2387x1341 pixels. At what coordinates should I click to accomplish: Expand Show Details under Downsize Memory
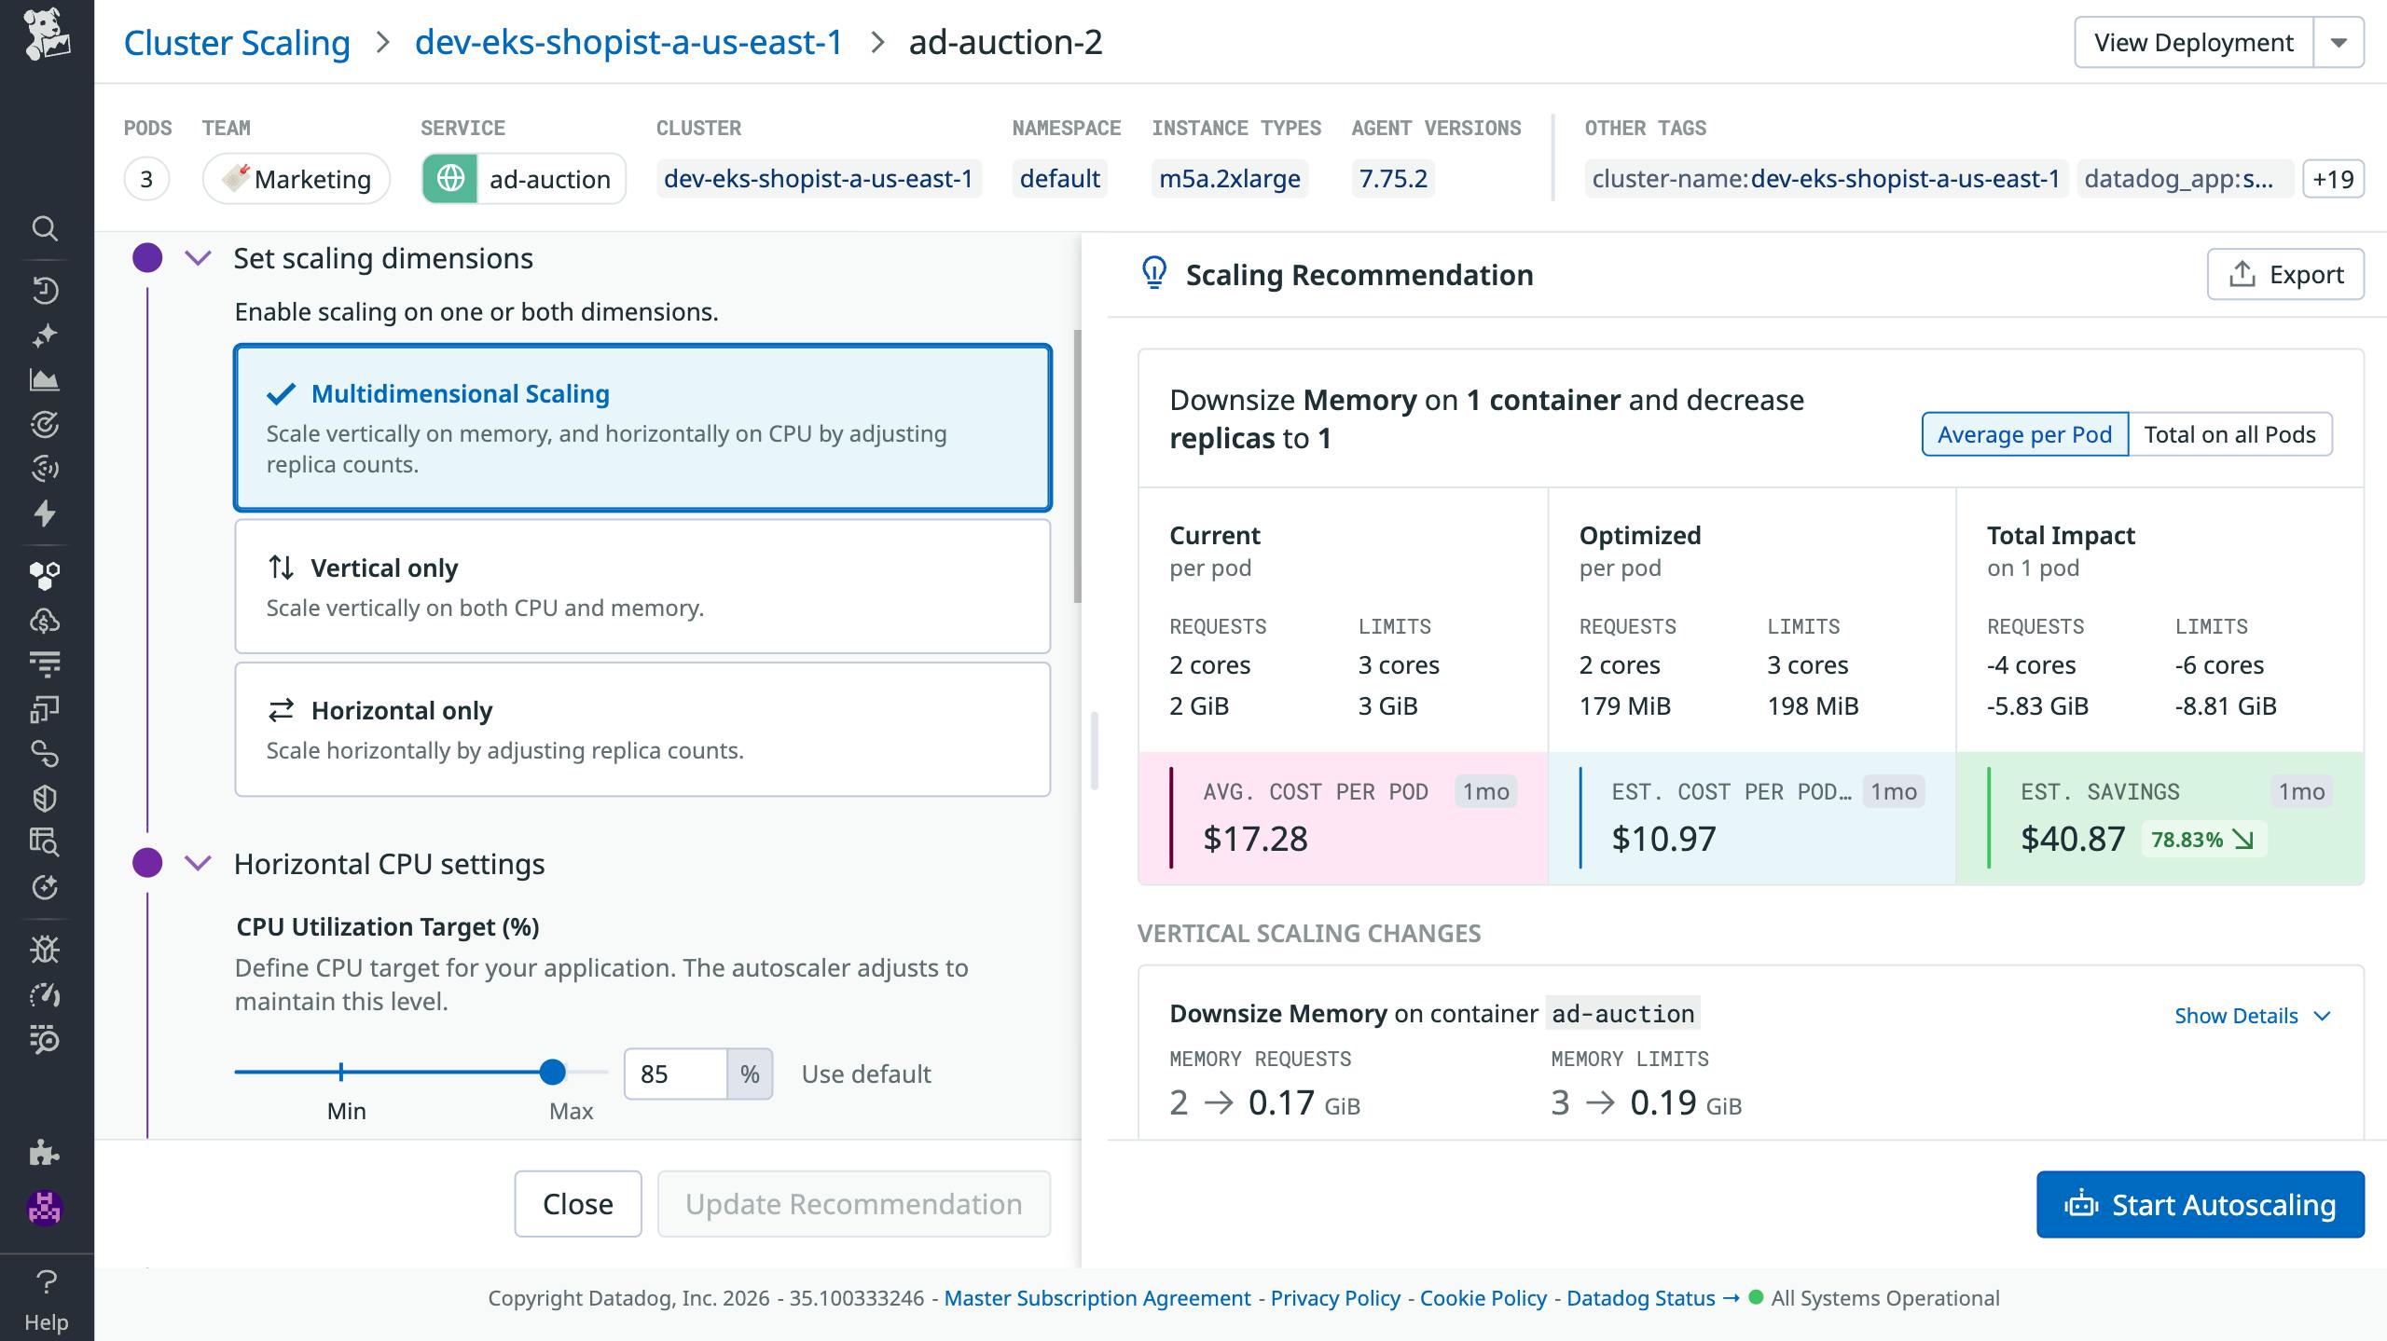tap(2238, 1016)
